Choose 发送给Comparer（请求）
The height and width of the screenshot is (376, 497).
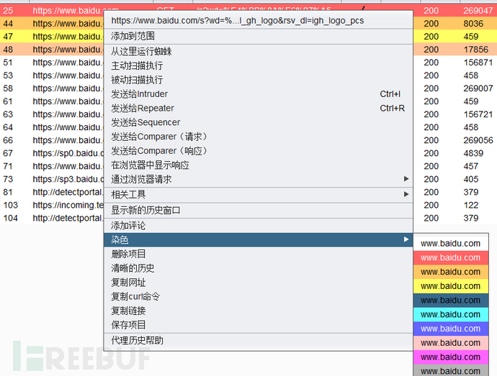point(259,137)
